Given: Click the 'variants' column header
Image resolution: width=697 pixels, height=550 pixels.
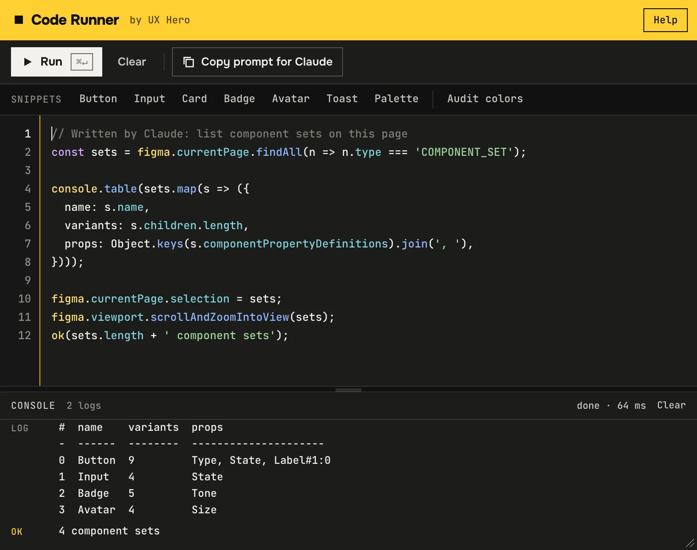Looking at the screenshot, I should tap(154, 427).
